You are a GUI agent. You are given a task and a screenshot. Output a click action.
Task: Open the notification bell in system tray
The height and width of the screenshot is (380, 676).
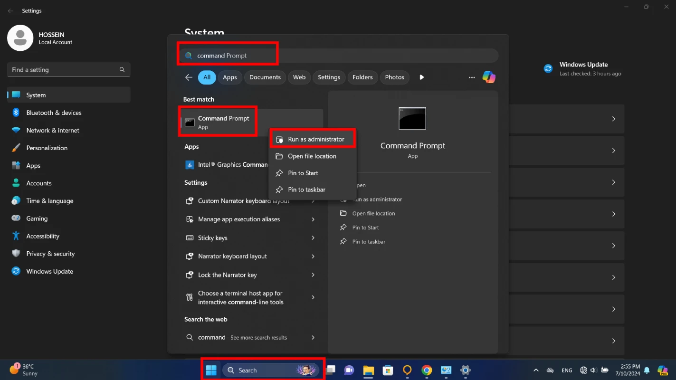click(x=646, y=370)
